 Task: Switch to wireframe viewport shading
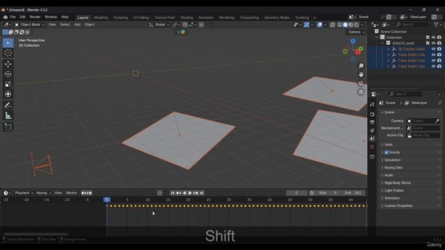(x=340, y=25)
